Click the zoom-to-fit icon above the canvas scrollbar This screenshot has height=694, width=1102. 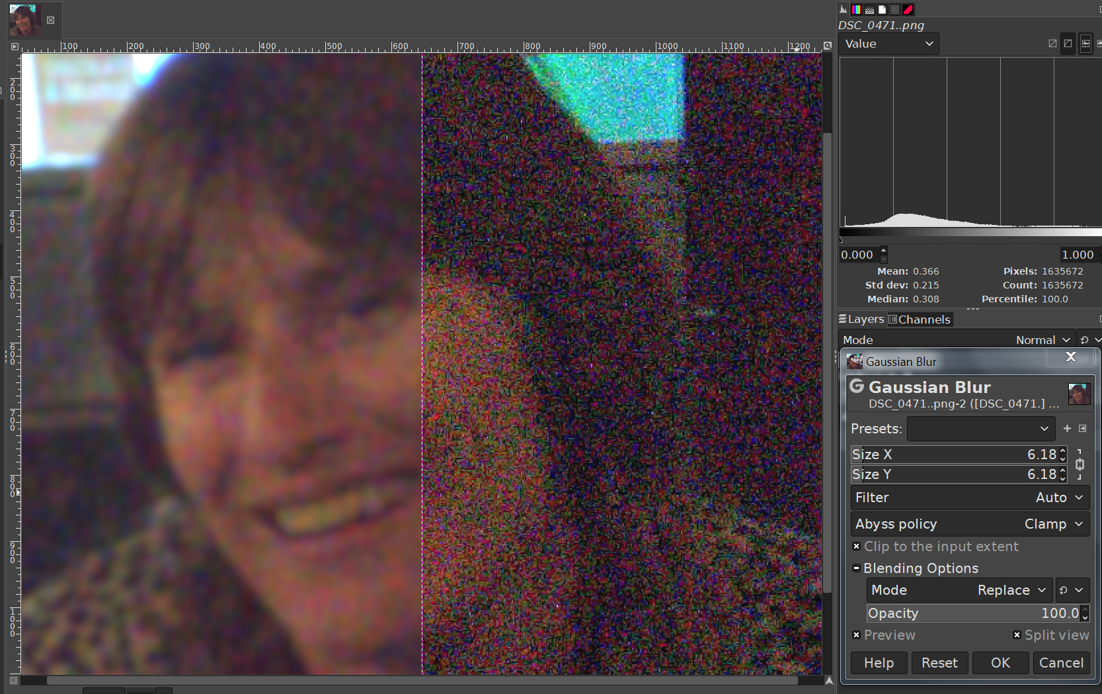[x=827, y=46]
